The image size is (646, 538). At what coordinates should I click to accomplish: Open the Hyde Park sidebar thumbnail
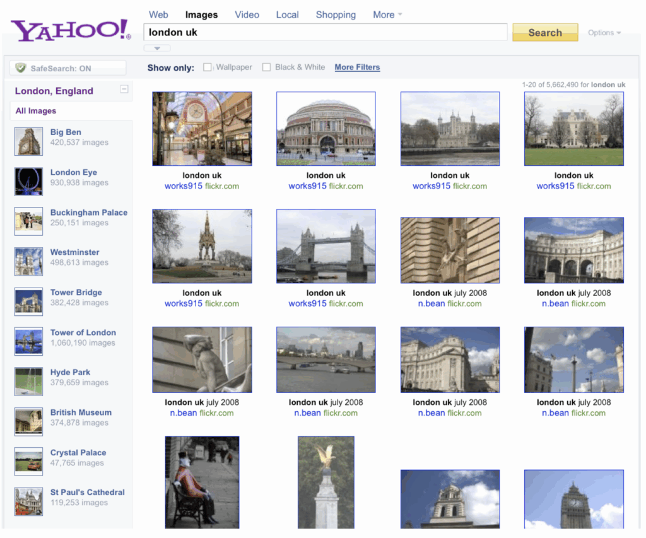[x=28, y=381]
